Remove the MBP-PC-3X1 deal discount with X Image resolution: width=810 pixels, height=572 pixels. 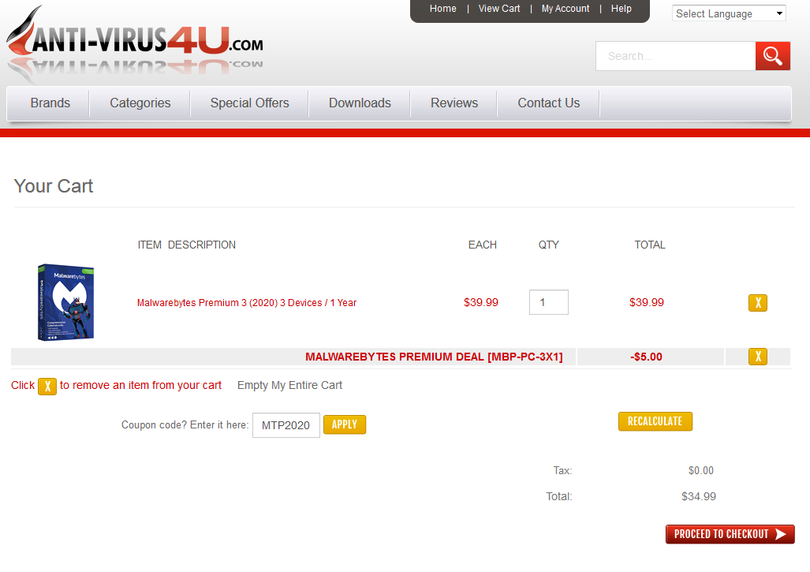(758, 357)
